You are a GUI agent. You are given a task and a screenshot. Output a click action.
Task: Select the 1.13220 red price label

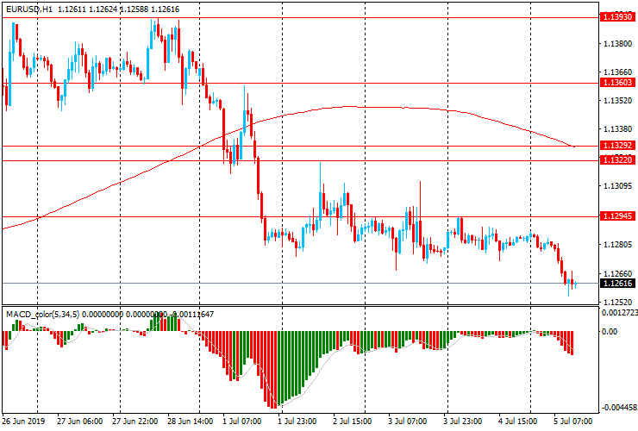tap(617, 160)
